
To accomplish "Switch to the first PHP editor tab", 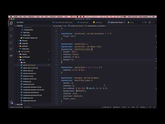I will click(x=63, y=22).
